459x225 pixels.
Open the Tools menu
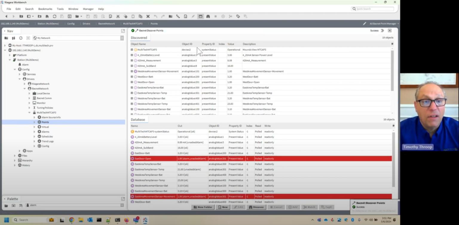pyautogui.click(x=60, y=9)
